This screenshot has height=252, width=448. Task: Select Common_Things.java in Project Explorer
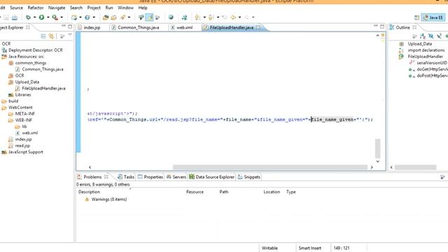43,69
